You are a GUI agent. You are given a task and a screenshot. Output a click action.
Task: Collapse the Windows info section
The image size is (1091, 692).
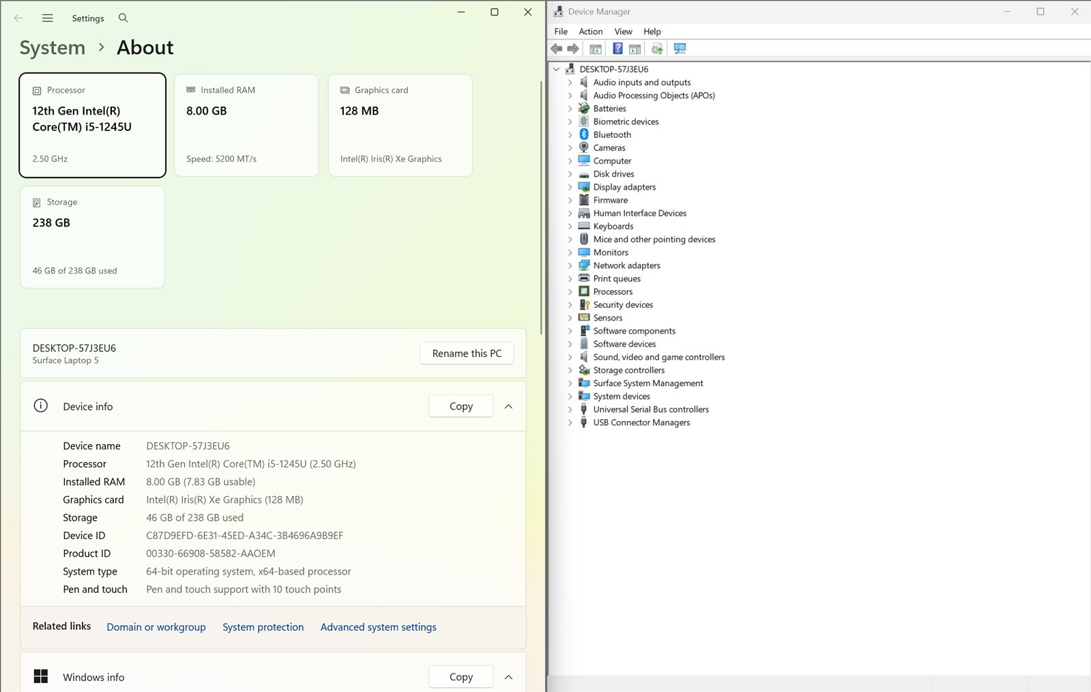508,677
